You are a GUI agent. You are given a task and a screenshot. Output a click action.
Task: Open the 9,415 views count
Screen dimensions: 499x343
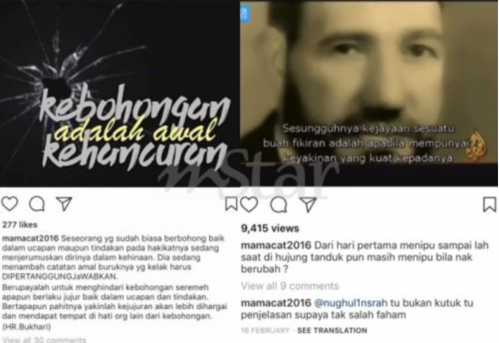pyautogui.click(x=270, y=228)
